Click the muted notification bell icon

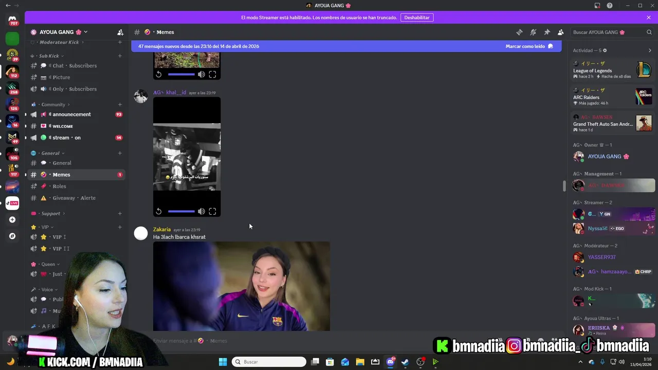[533, 32]
